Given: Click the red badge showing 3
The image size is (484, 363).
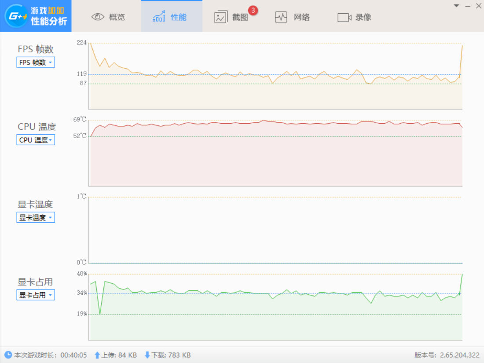Looking at the screenshot, I should coord(253,10).
